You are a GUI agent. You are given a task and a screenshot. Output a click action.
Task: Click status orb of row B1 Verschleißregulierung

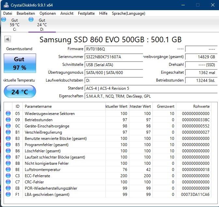point(8,132)
